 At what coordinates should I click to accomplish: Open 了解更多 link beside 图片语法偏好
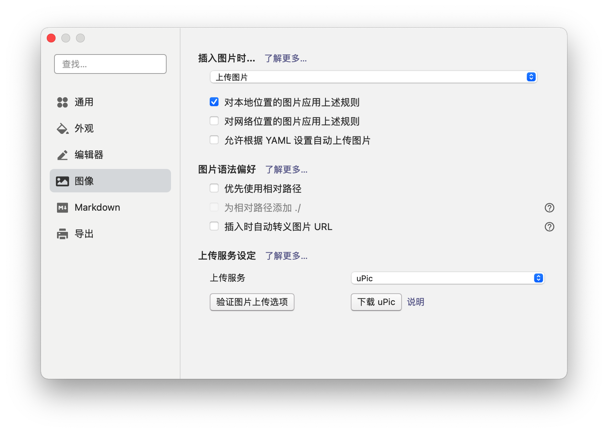pos(286,169)
